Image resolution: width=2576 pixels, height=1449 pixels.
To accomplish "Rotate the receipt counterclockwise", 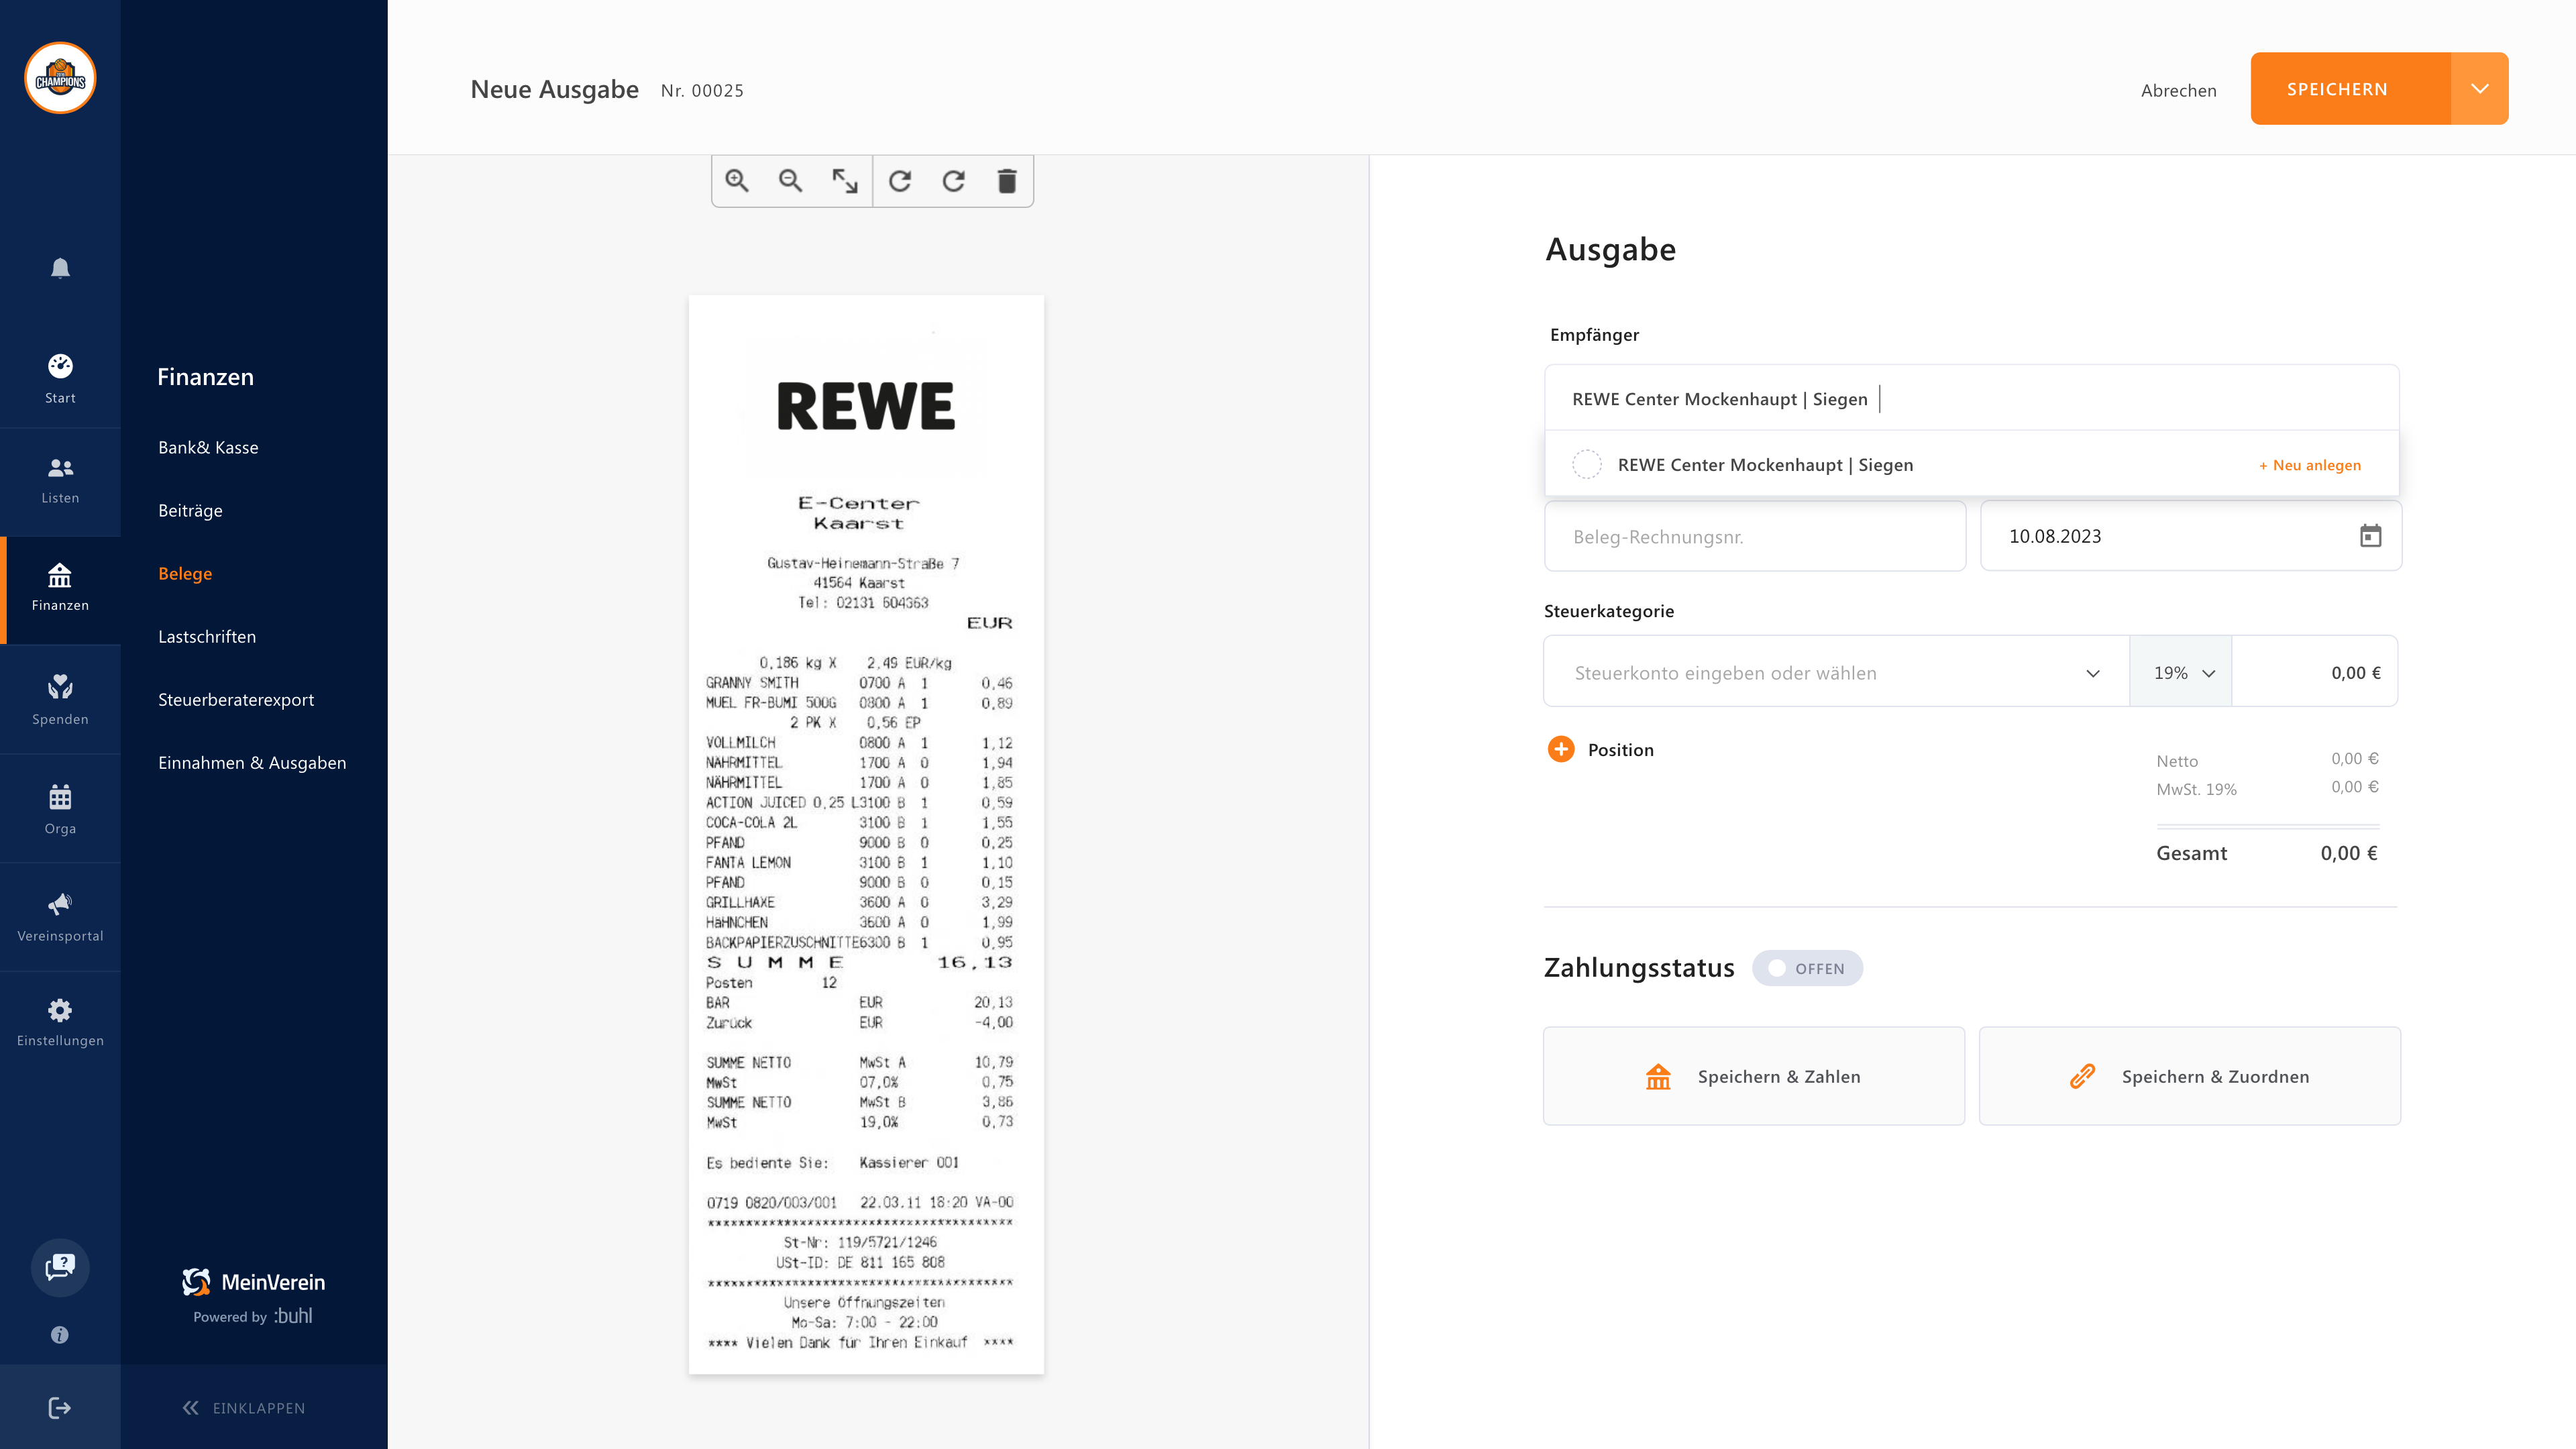I will point(900,181).
